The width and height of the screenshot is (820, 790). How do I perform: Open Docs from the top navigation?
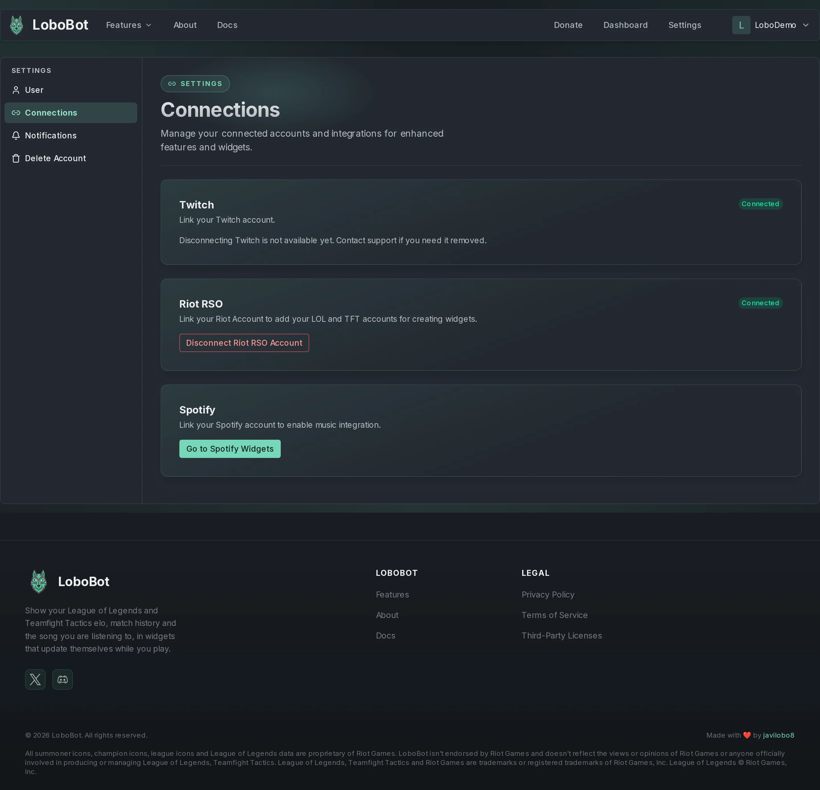227,25
